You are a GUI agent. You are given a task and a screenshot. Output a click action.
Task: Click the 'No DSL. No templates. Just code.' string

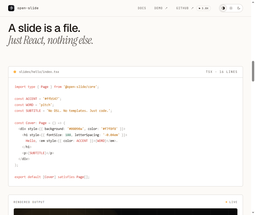coord(78,111)
